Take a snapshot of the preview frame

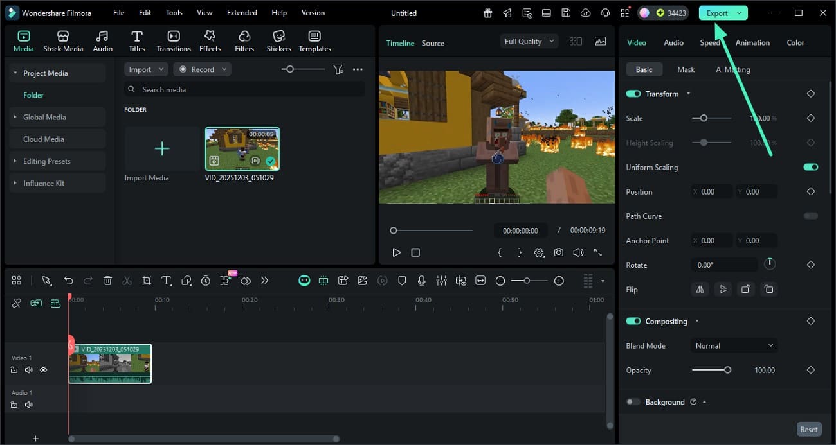(x=558, y=252)
